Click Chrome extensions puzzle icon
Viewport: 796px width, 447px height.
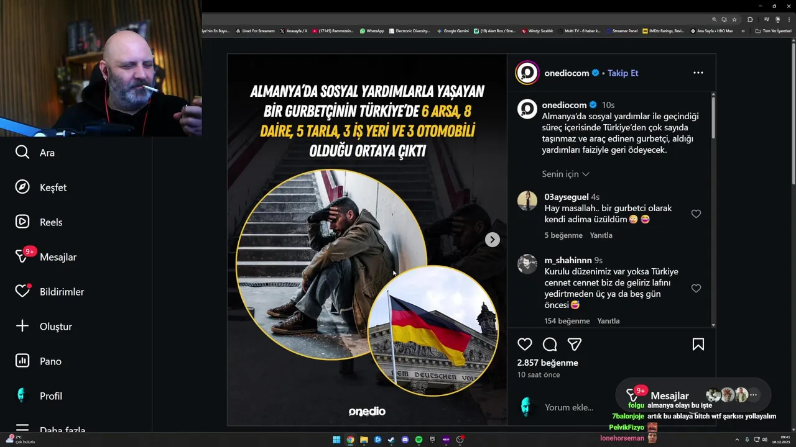click(x=750, y=19)
